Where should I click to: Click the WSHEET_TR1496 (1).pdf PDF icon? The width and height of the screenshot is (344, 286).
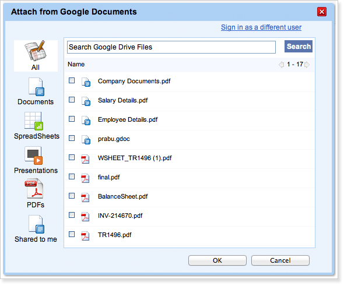coord(85,159)
